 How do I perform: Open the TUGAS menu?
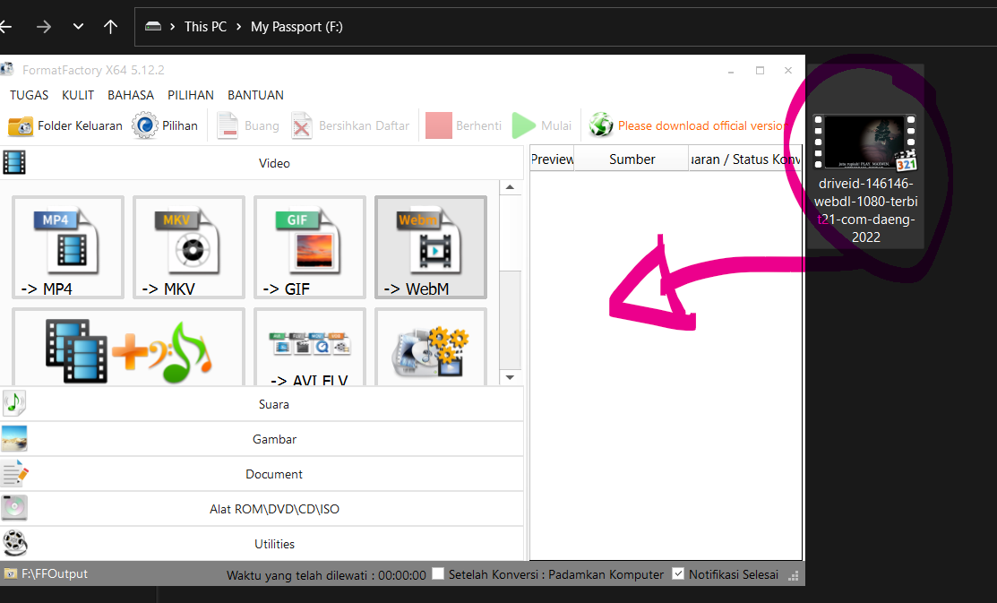(x=29, y=95)
